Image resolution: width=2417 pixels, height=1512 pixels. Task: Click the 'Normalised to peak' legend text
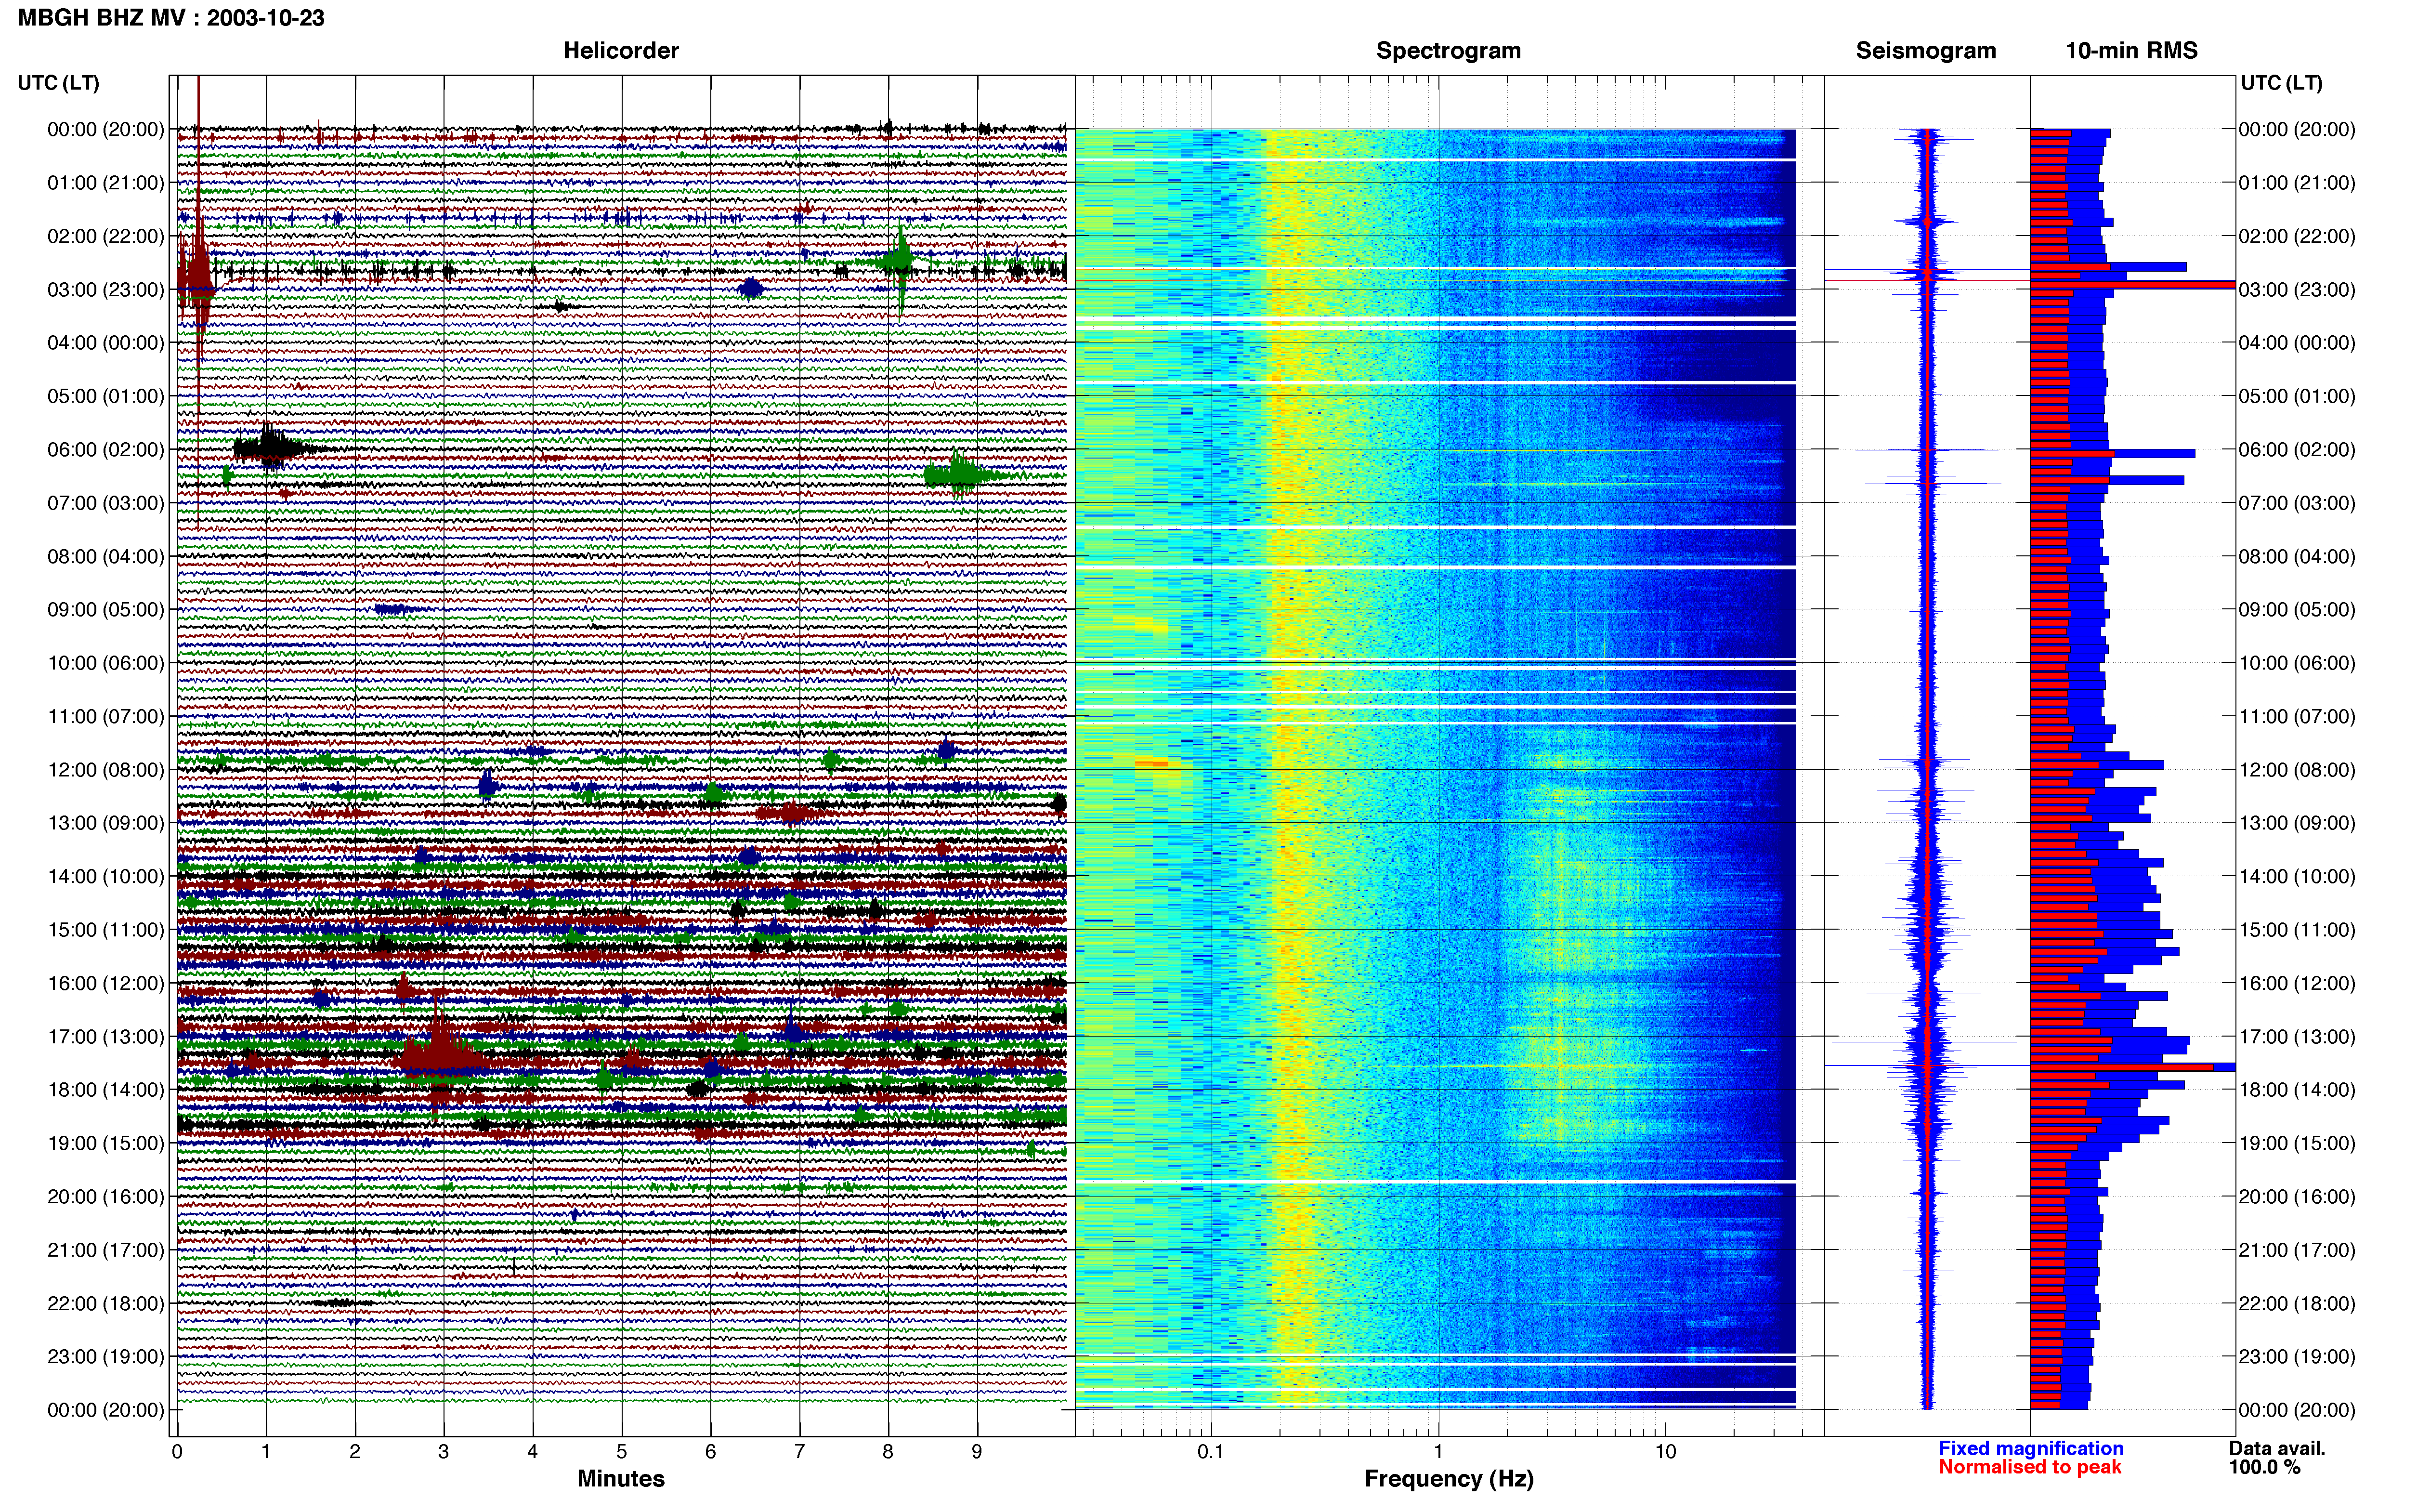tap(2029, 1467)
